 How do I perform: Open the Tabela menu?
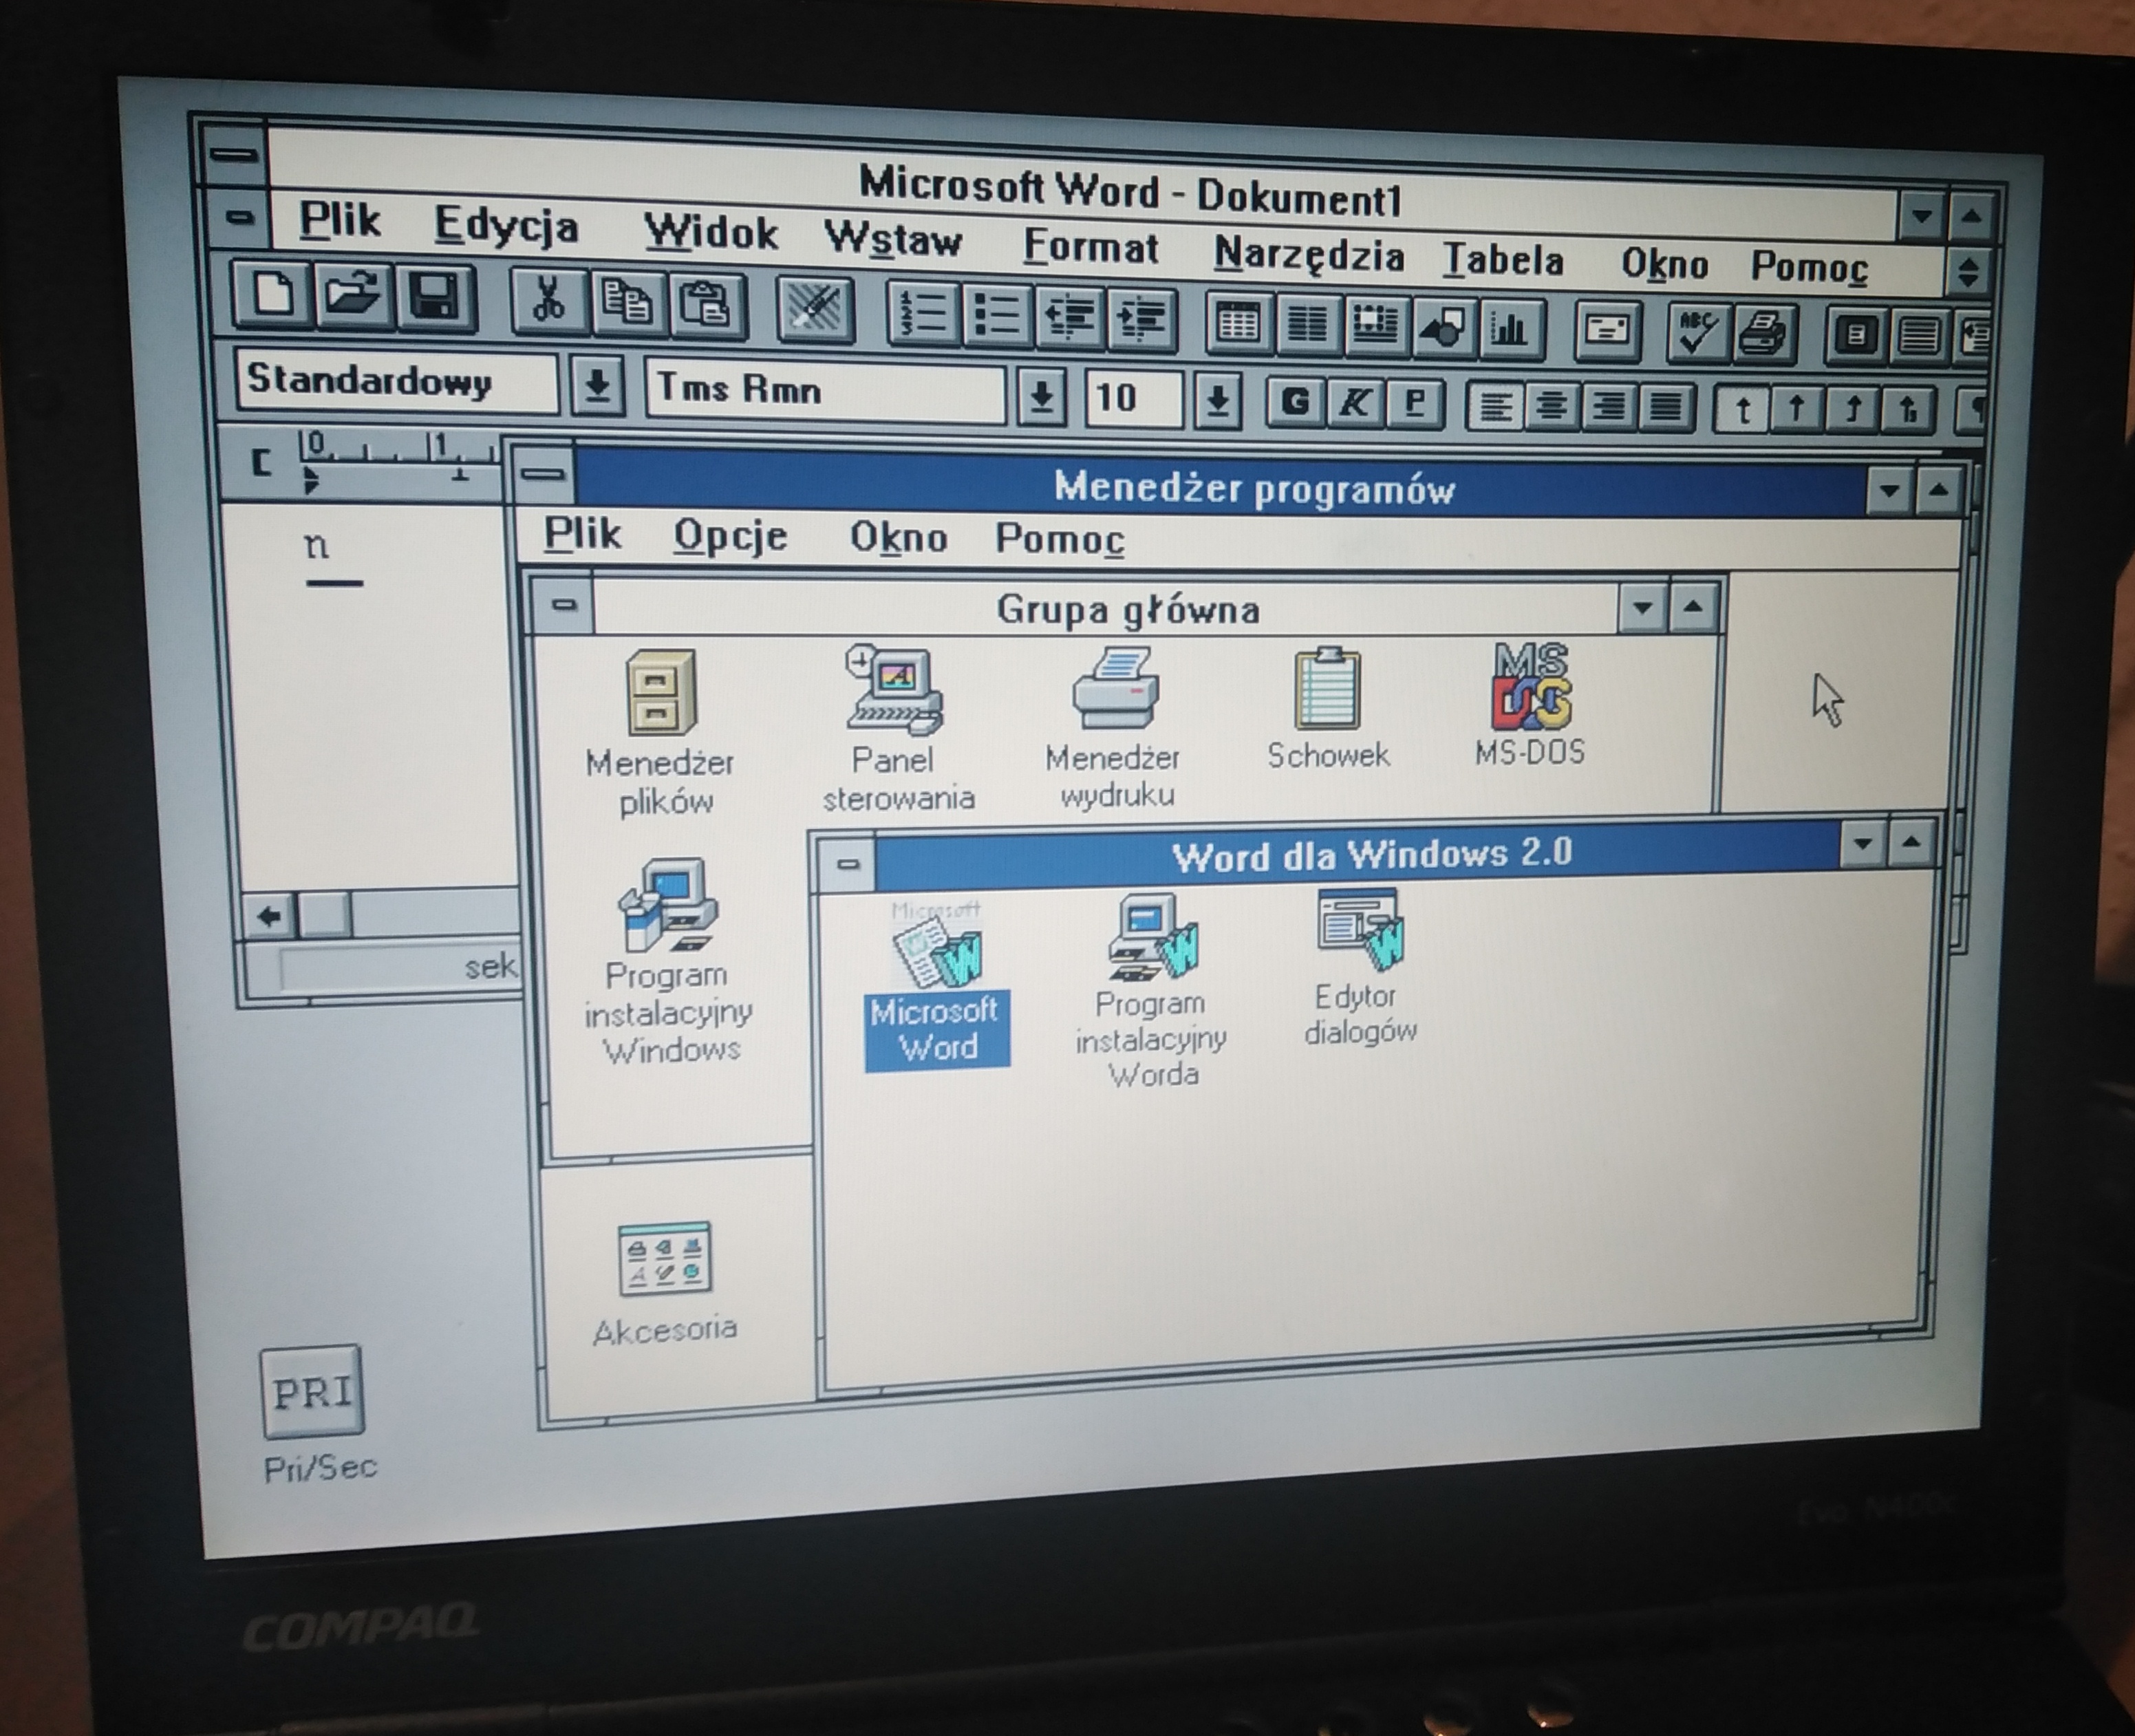coord(1503,260)
